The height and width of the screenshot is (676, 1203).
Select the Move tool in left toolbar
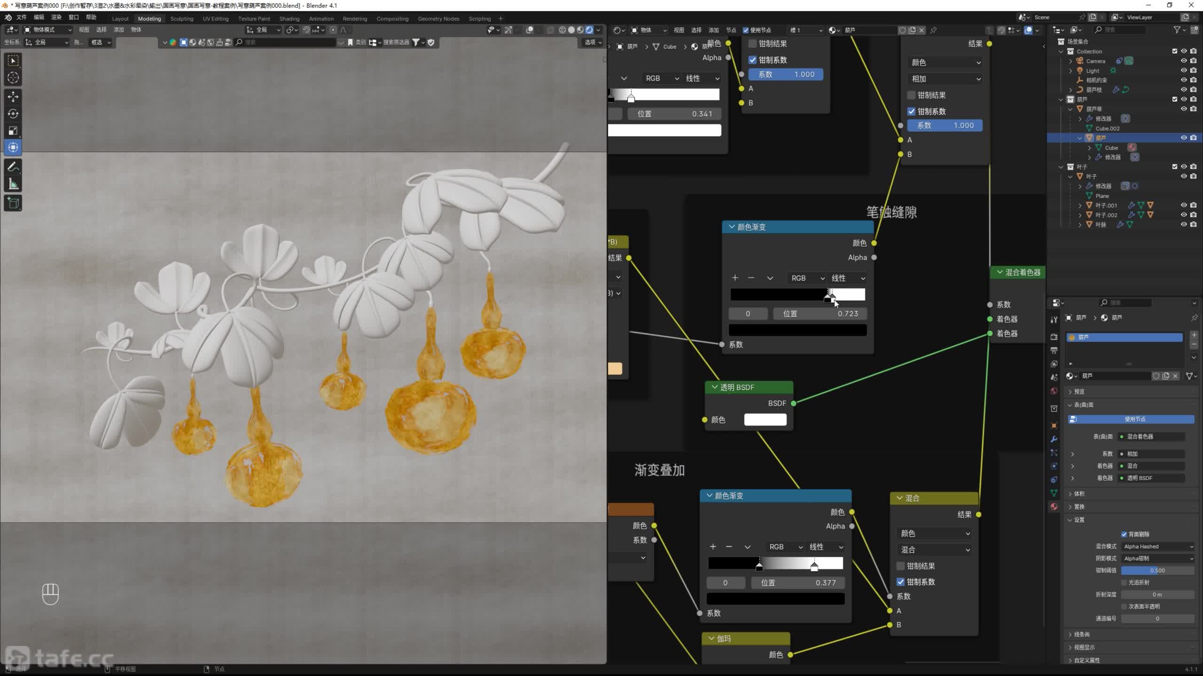click(x=13, y=97)
